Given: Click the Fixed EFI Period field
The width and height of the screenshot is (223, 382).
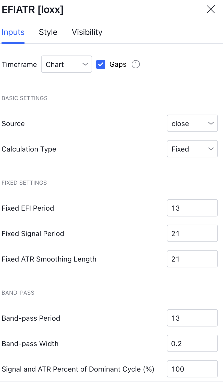Looking at the screenshot, I should point(192,208).
